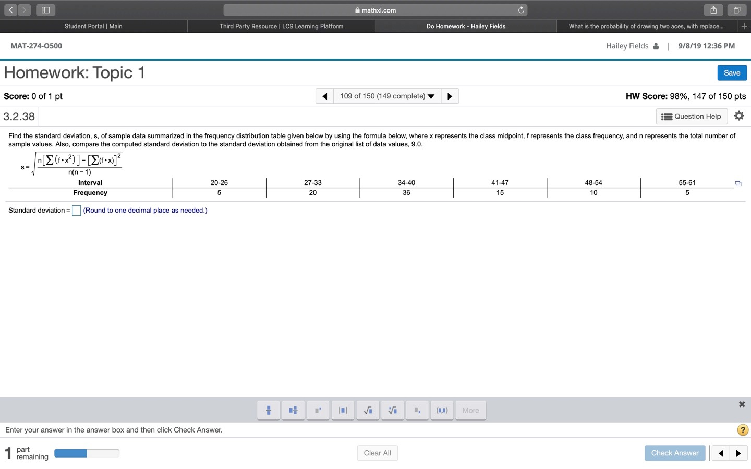Switch to the Student Portal tab
This screenshot has height=469, width=751.
coord(94,26)
